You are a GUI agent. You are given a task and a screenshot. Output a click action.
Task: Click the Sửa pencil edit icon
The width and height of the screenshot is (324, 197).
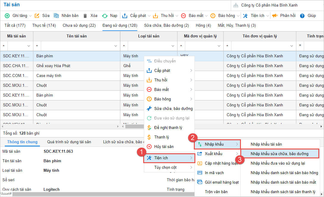point(37,16)
